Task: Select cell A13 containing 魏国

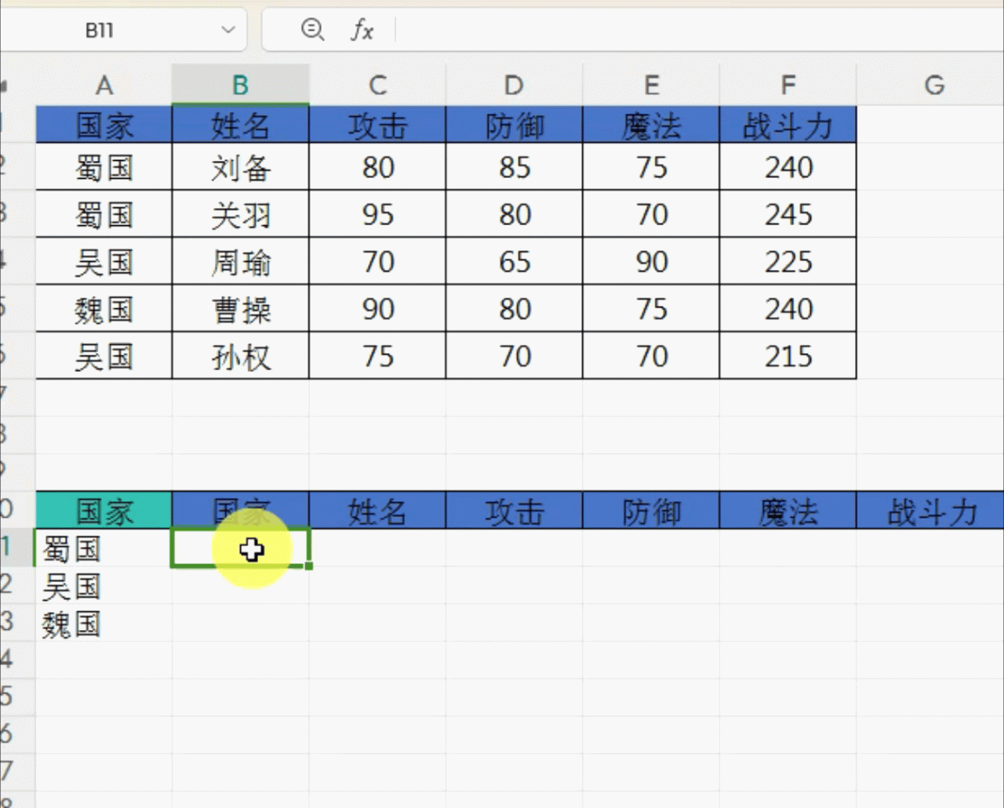Action: pos(104,624)
